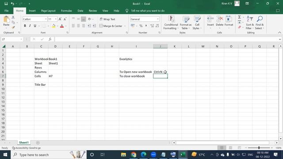283x159 pixels.
Task: Click the Increase Indent icon
Action: pos(94,26)
